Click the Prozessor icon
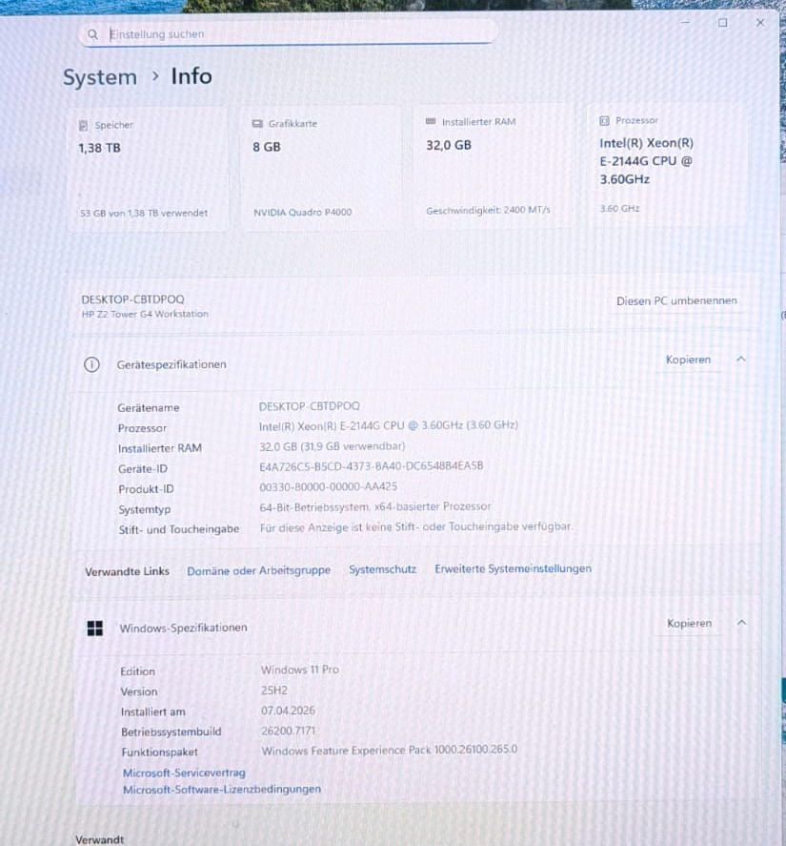The width and height of the screenshot is (786, 846). click(604, 121)
